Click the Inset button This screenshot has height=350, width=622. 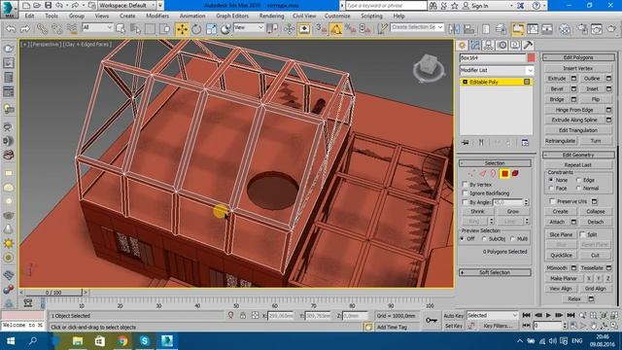[x=592, y=88]
